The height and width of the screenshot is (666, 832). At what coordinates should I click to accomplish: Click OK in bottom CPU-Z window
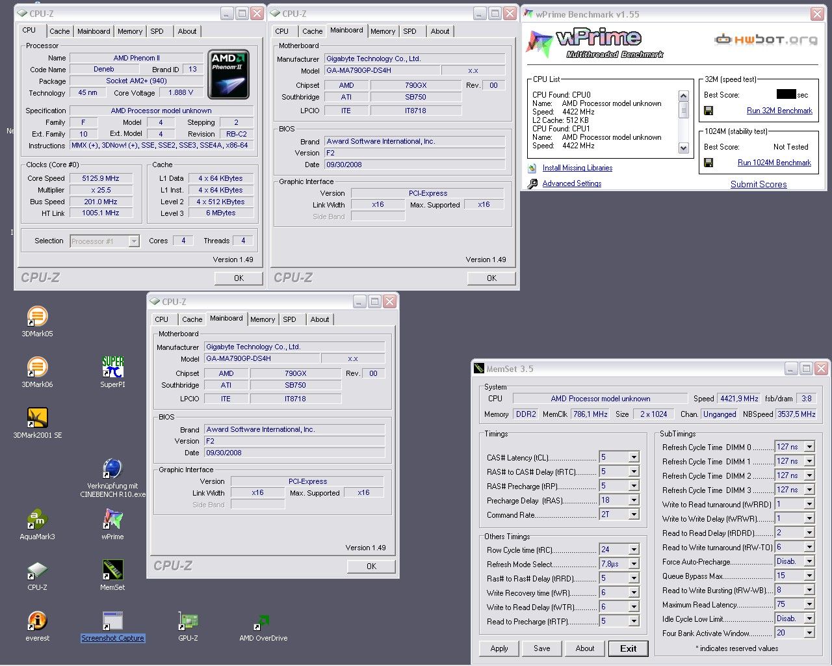click(371, 566)
